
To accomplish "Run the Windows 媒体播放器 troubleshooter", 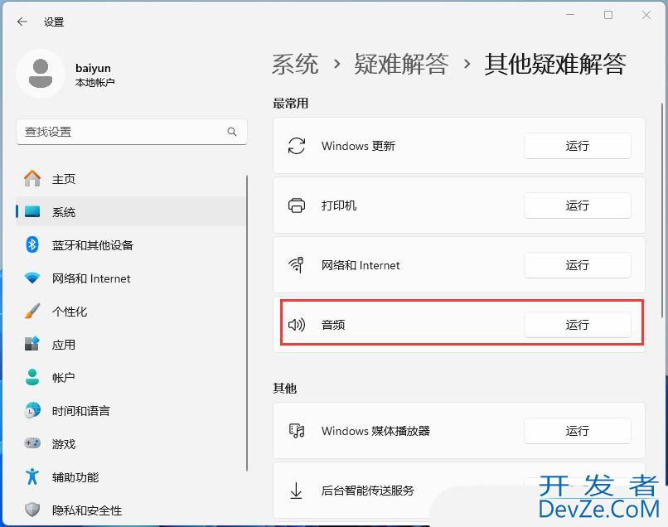I will point(578,431).
